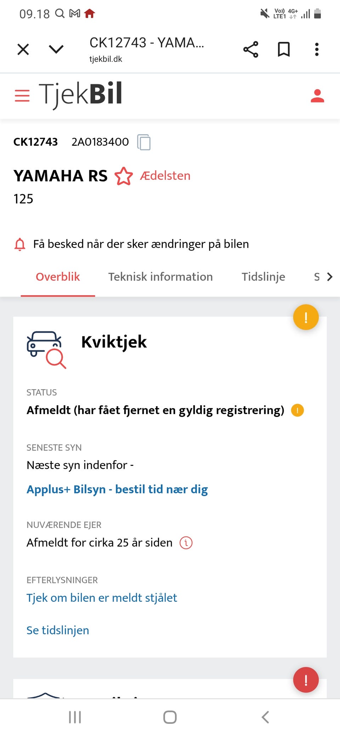Open info icon beside Afmeldt owner status

pyautogui.click(x=186, y=543)
